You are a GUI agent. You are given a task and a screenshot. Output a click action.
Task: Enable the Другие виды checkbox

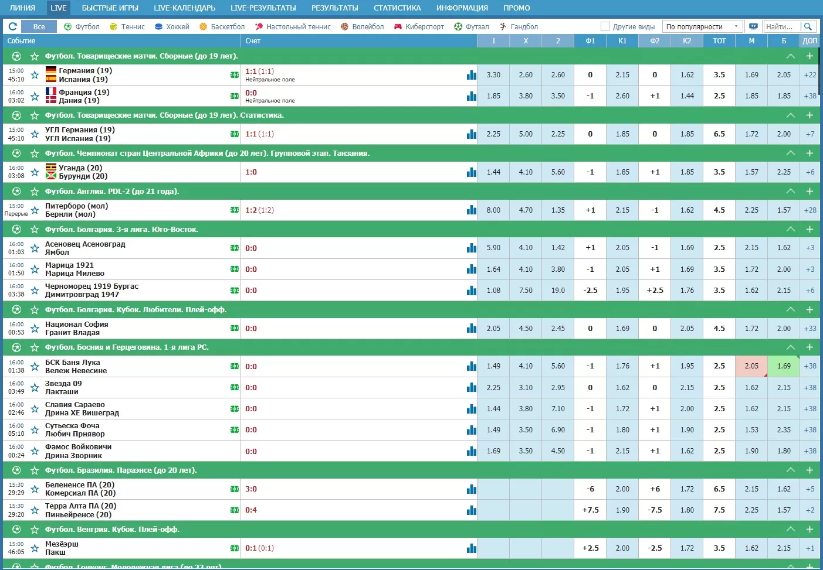605,26
